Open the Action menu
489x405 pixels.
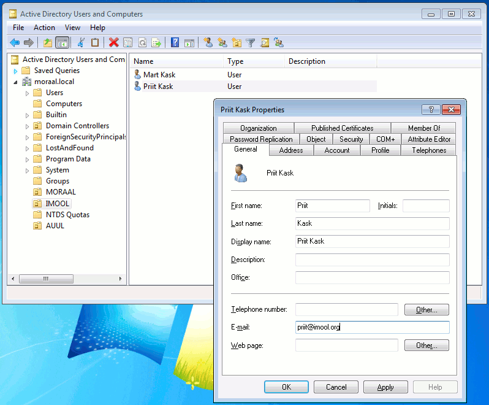click(44, 28)
